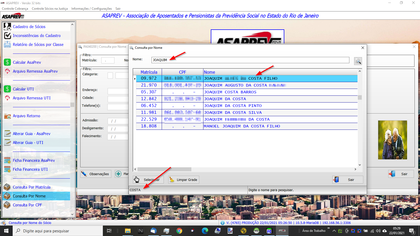
Task: Click the grid scroll-right arrow
Action: pyautogui.click(x=355, y=169)
